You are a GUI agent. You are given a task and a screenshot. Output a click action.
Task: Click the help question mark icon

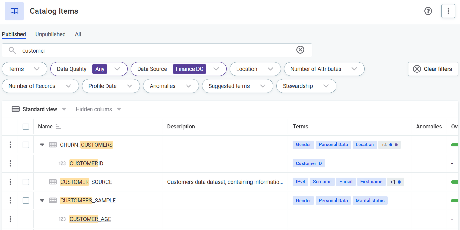428,11
